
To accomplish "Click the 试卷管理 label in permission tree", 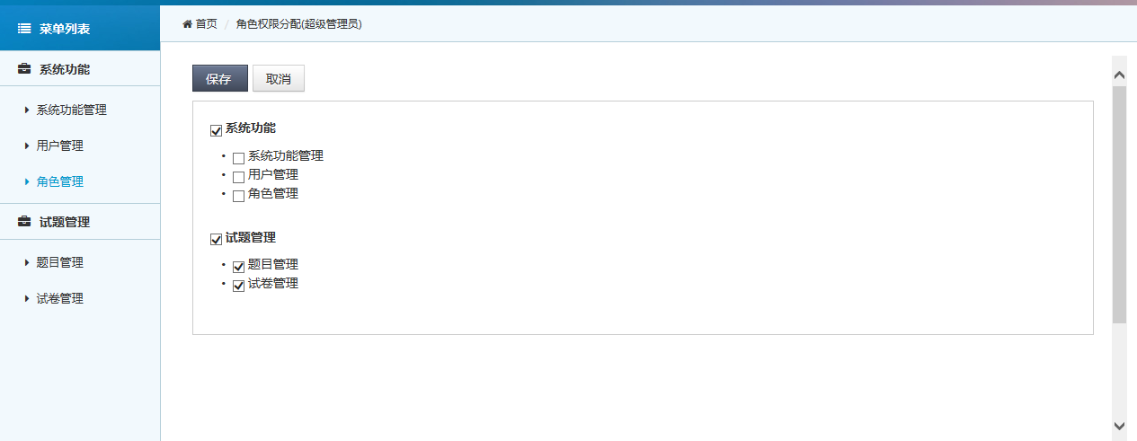I will [x=273, y=284].
